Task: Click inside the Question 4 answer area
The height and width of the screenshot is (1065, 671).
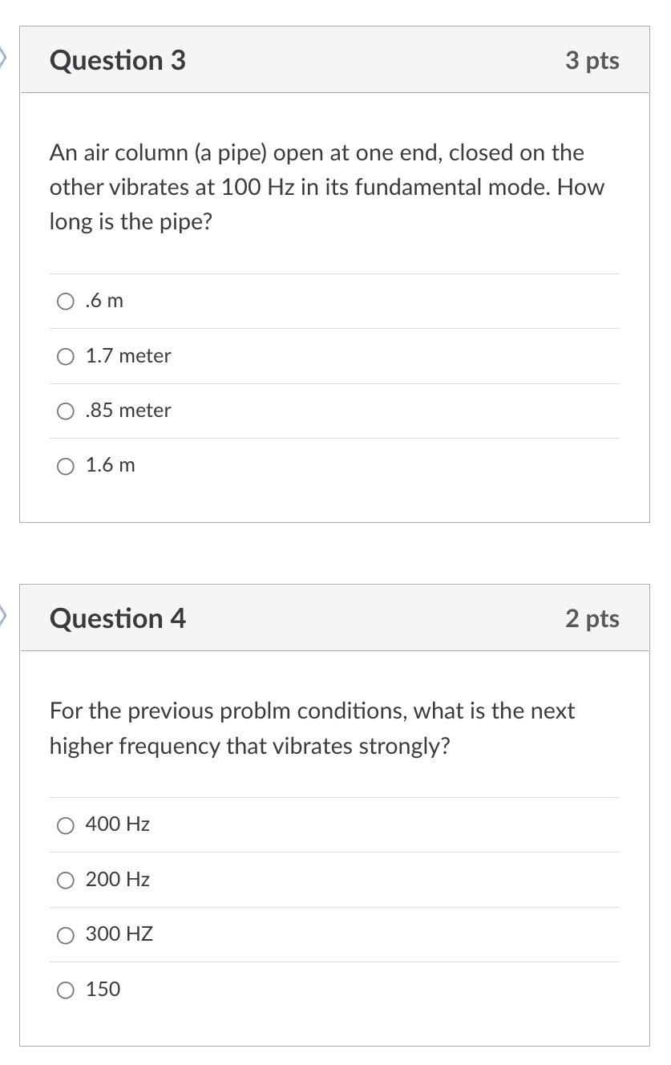Action: pos(334,906)
